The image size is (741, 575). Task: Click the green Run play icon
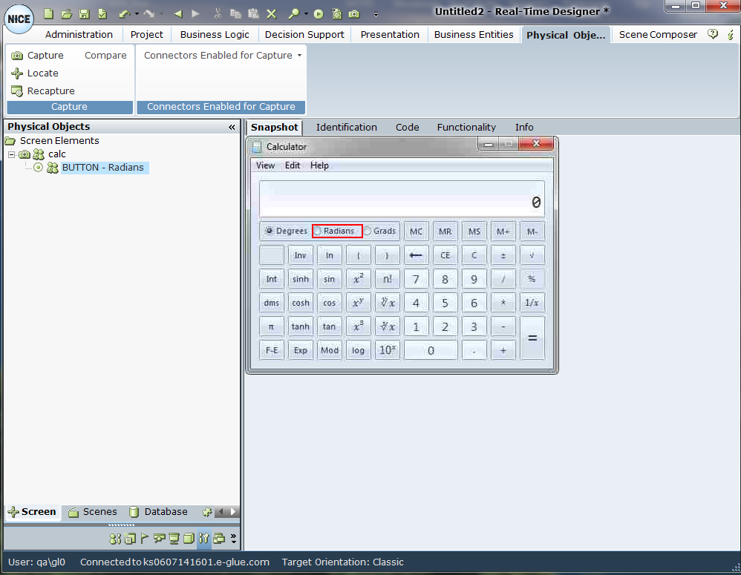pos(318,13)
